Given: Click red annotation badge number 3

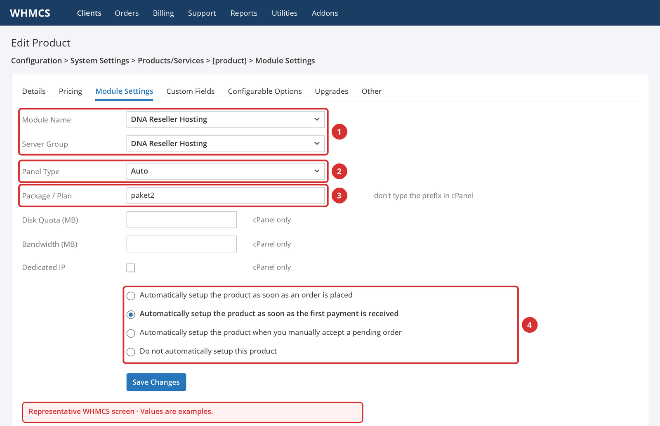Looking at the screenshot, I should [339, 196].
